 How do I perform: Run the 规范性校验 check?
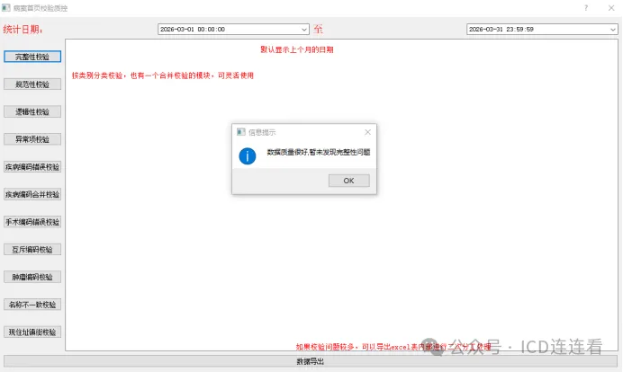[x=32, y=84]
